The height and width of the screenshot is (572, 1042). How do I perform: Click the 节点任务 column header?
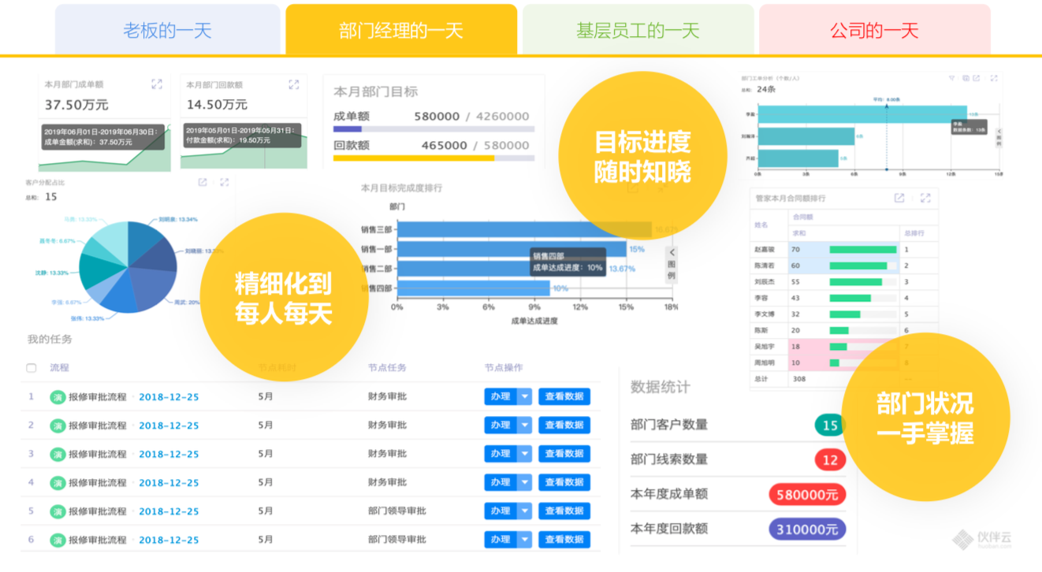[387, 368]
